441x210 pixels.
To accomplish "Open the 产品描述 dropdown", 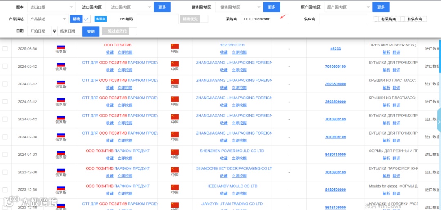I will [48, 19].
